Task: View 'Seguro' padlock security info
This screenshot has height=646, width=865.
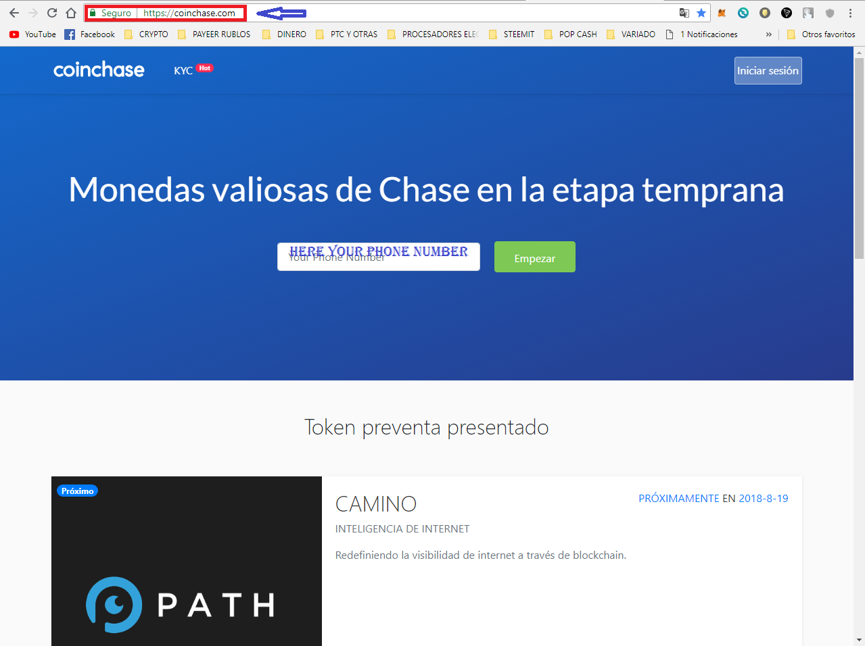Action: tap(91, 13)
